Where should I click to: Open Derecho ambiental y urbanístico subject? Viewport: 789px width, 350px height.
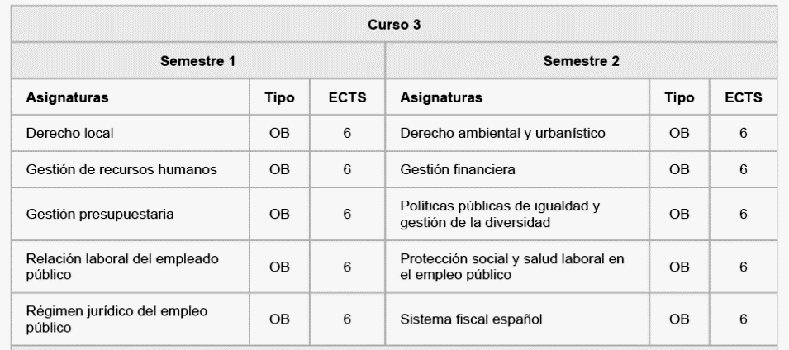502,133
